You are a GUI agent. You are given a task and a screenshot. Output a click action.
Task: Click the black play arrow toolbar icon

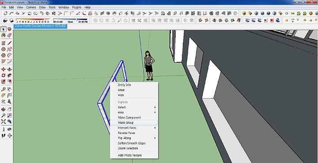(266, 20)
